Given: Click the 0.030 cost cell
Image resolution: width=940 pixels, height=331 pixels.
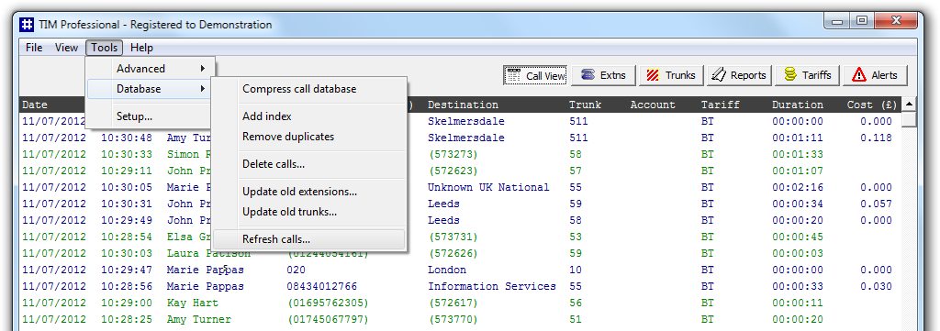Looking at the screenshot, I should (x=876, y=286).
